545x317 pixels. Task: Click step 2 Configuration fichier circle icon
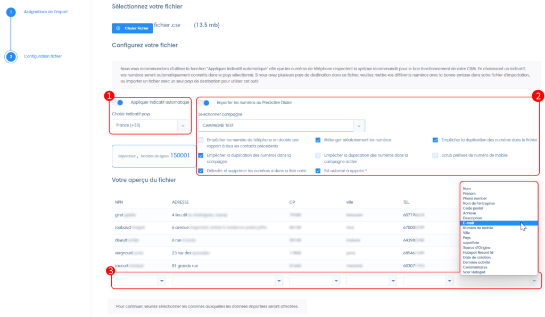11,56
